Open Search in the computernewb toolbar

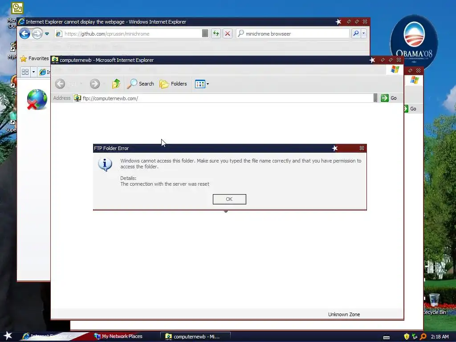140,84
